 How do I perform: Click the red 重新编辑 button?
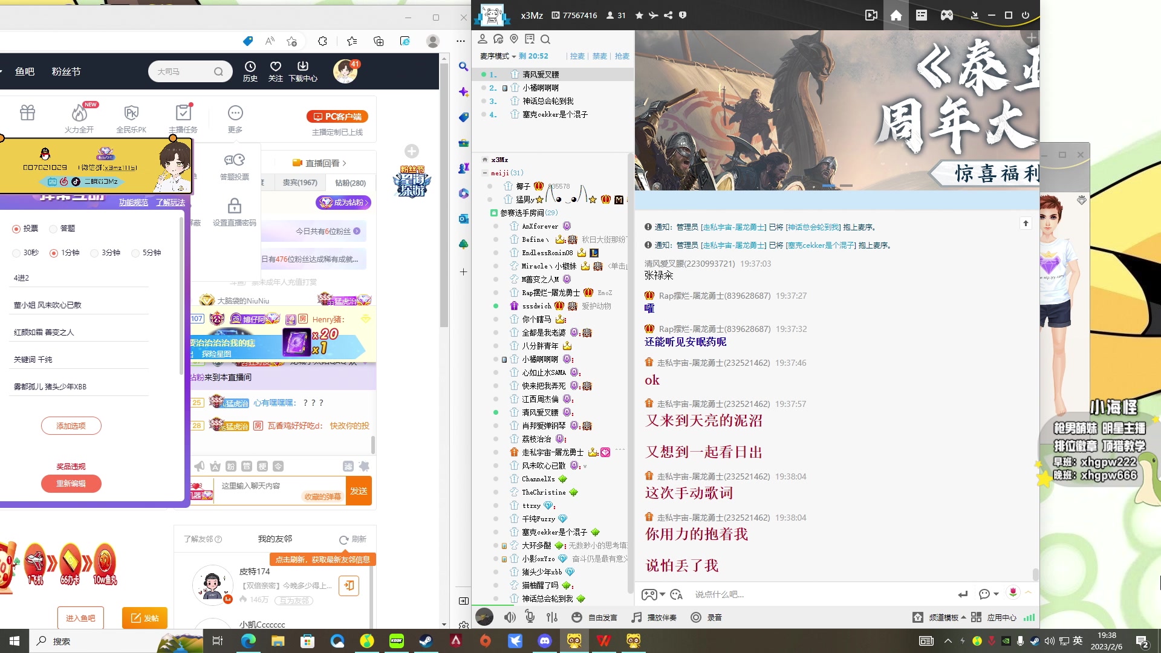71,484
